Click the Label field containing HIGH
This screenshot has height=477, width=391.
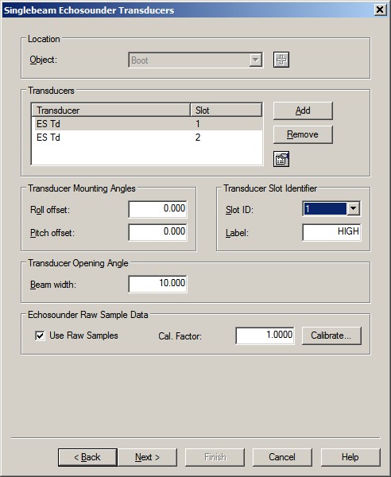tap(331, 232)
